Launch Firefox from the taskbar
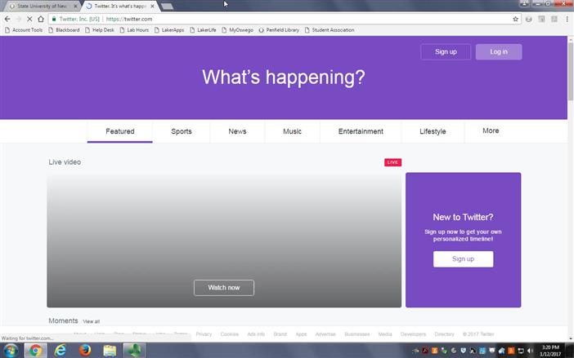This screenshot has width=574, height=358. [x=85, y=351]
